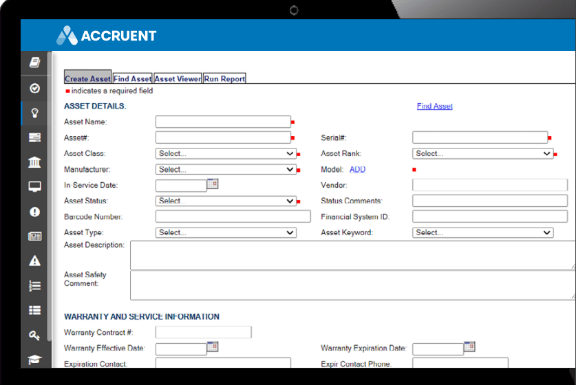Click the Find Asset hyperlink

click(434, 107)
